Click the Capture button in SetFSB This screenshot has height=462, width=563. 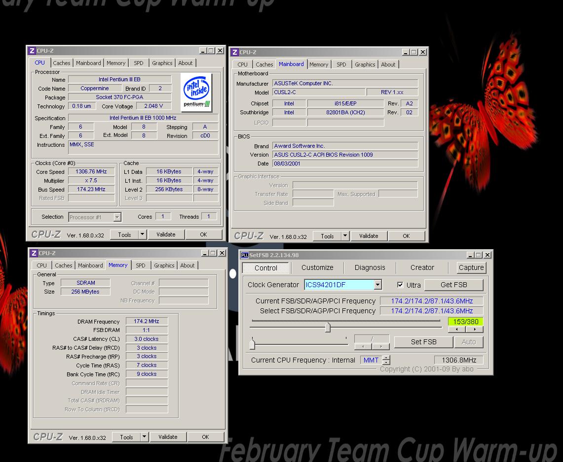pos(471,267)
